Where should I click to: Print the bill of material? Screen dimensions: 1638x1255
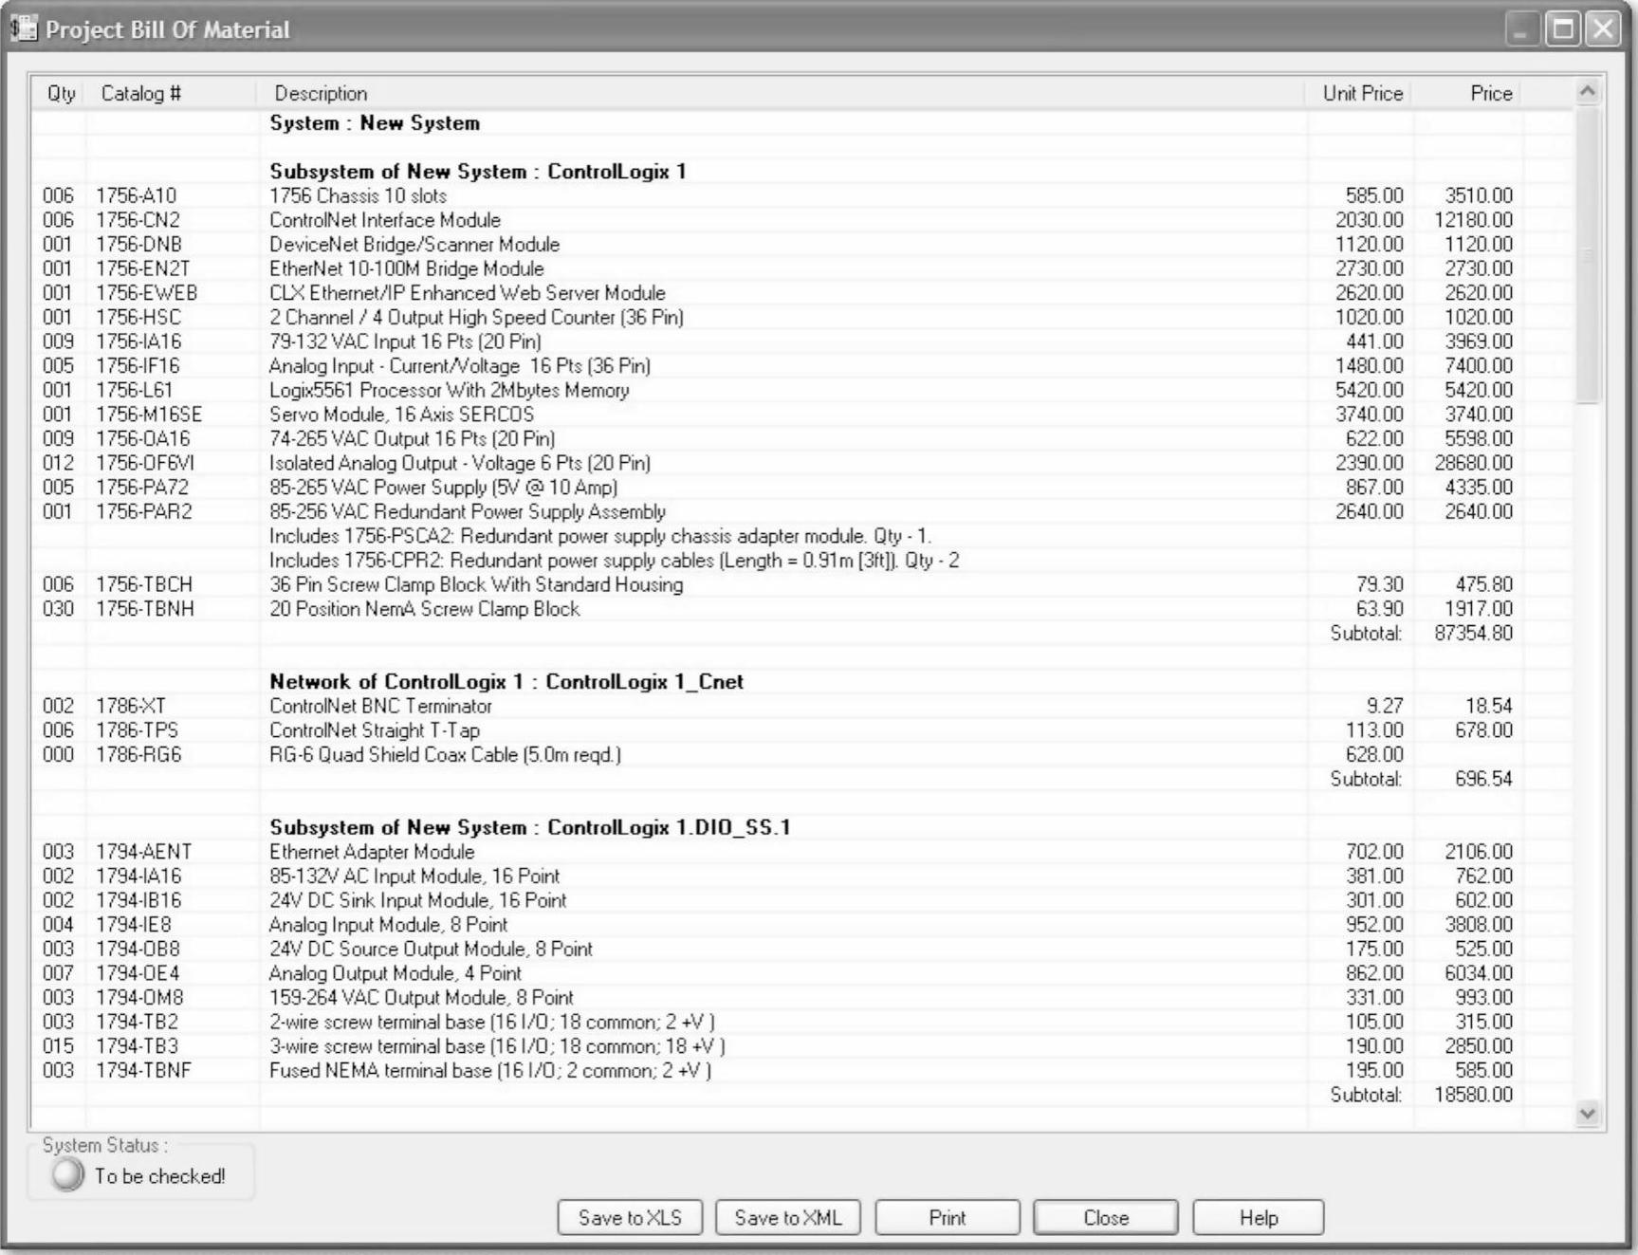(948, 1217)
